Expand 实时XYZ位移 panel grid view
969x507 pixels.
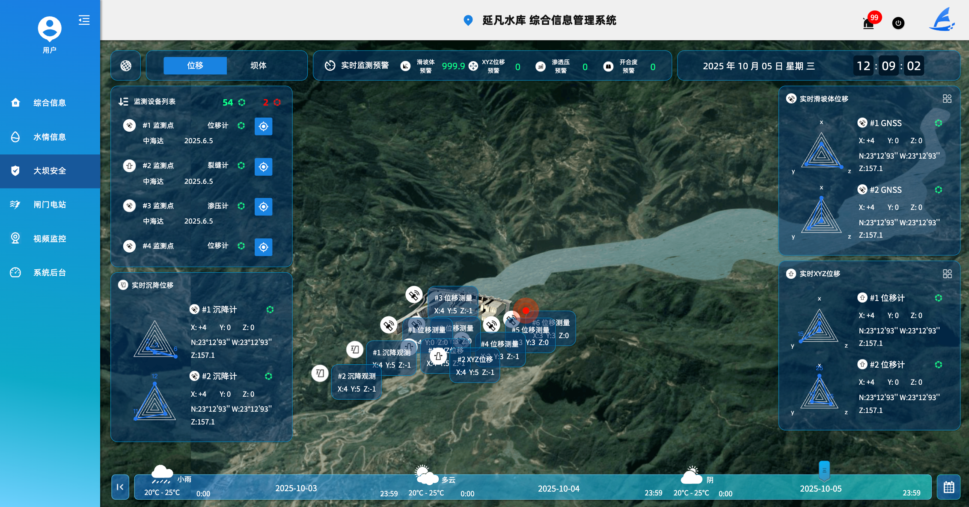tap(947, 274)
